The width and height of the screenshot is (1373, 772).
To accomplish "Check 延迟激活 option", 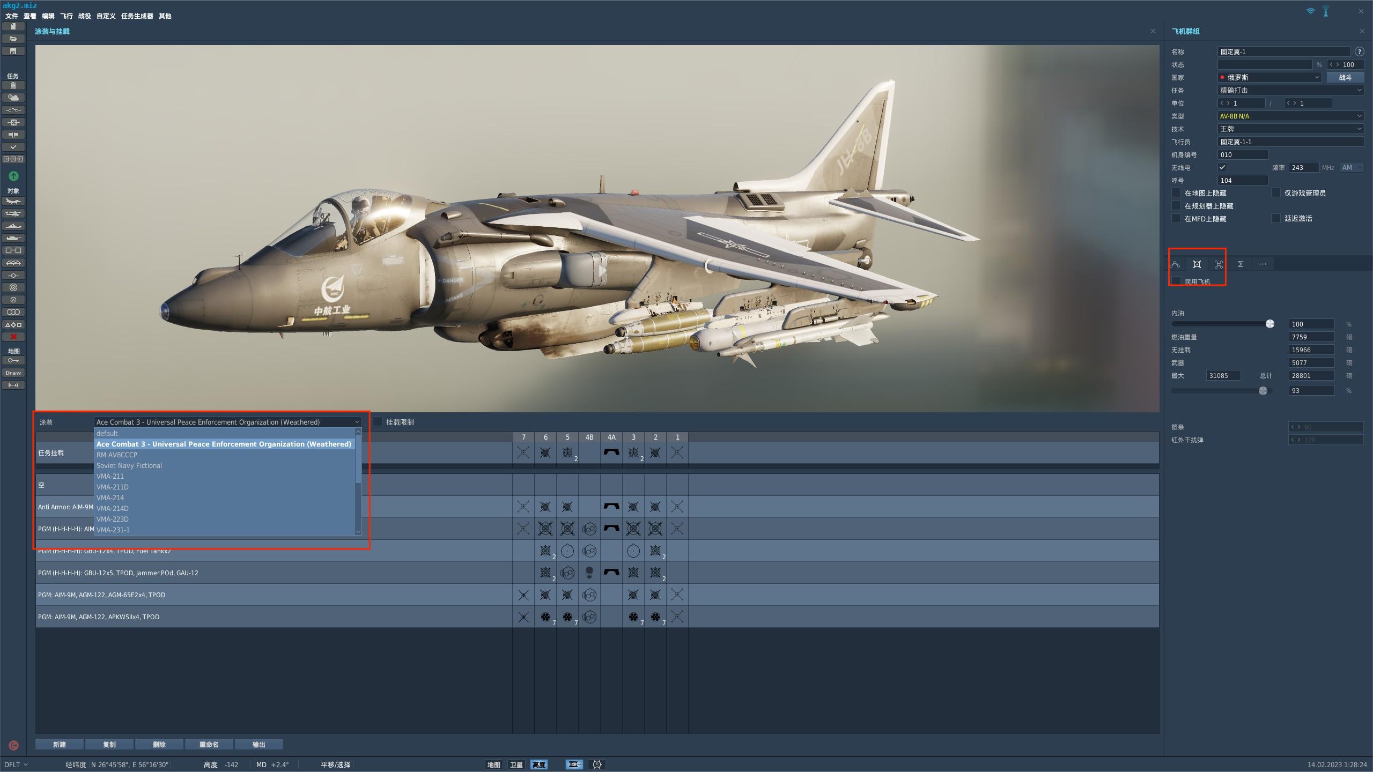I will [1276, 218].
